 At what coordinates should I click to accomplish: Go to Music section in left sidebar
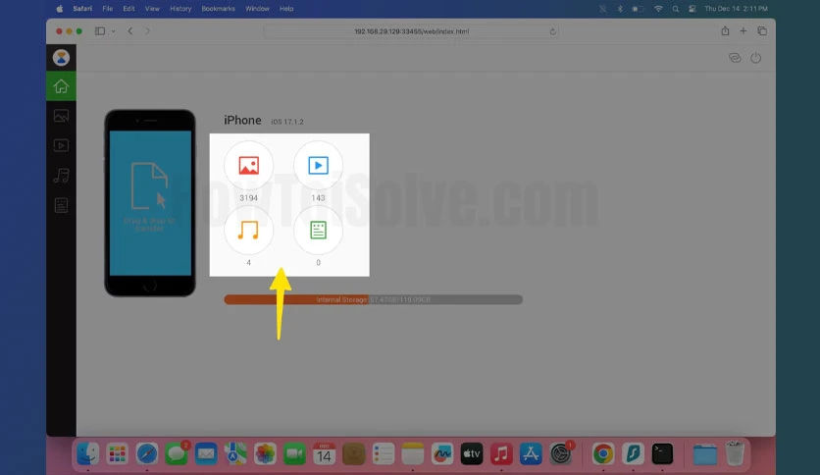61,176
